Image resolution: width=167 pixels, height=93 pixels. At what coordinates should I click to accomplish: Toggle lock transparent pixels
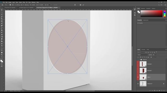[140, 57]
